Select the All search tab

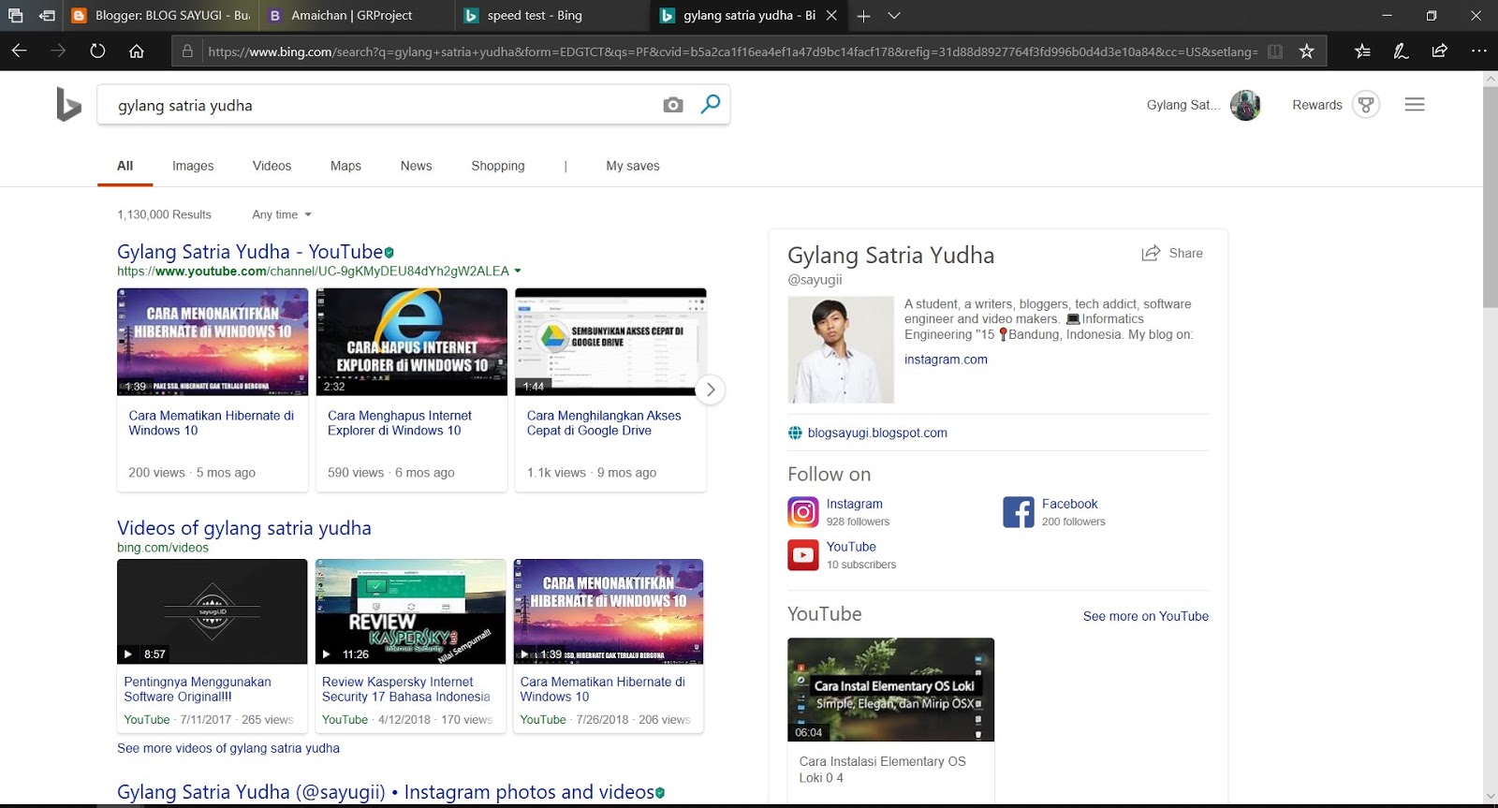point(125,166)
